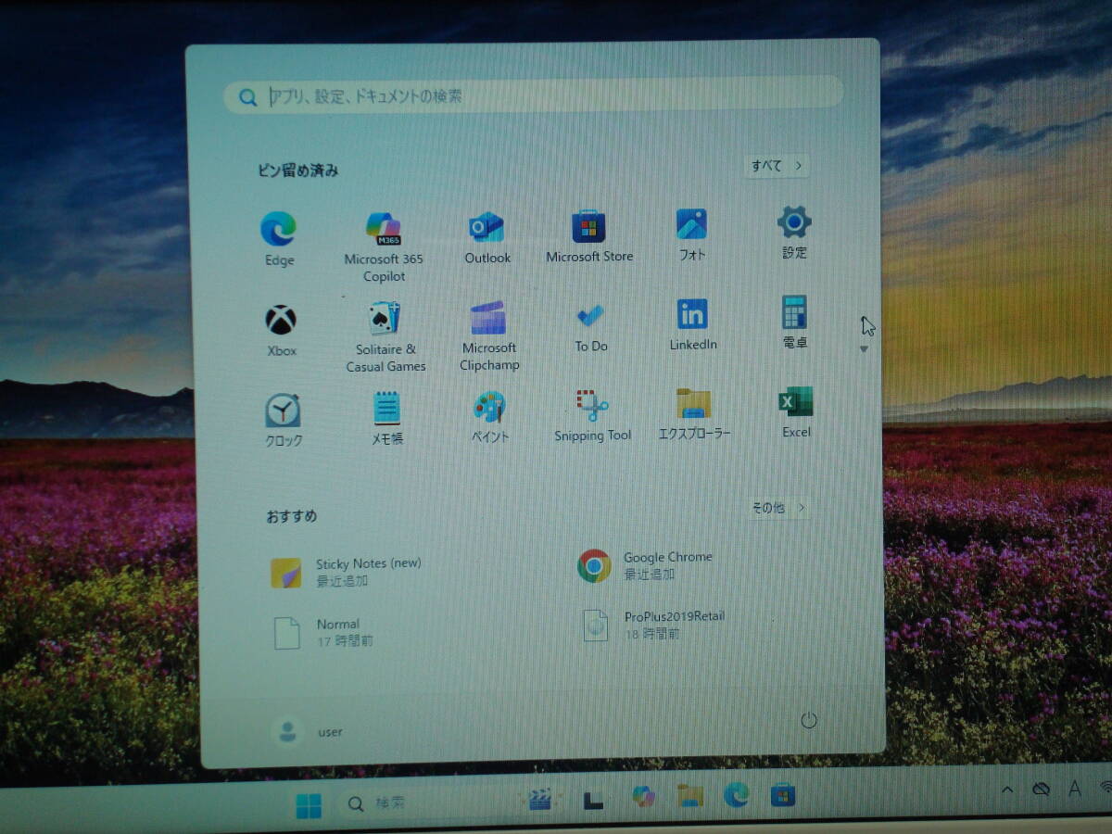Open the To Do app

pos(591,327)
